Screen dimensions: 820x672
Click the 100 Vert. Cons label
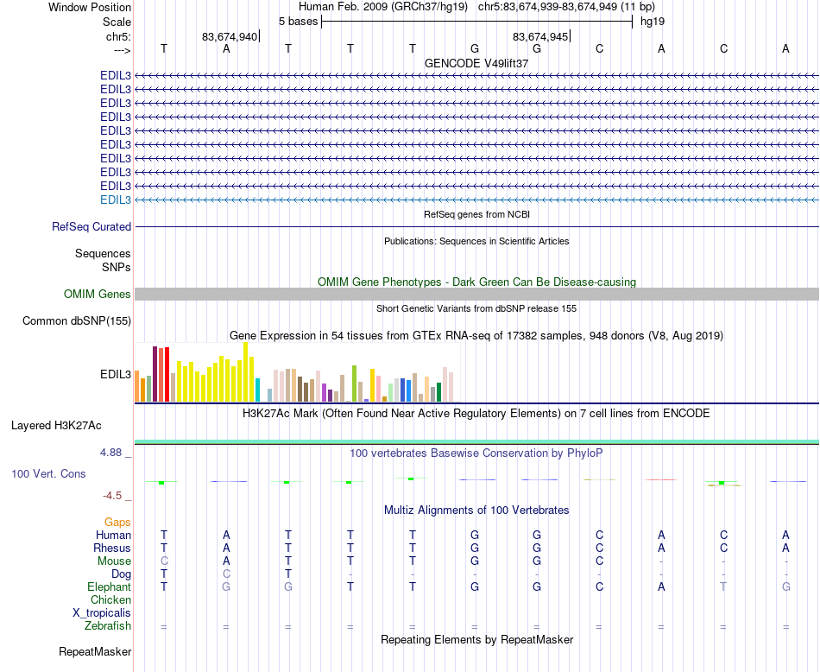(48, 473)
